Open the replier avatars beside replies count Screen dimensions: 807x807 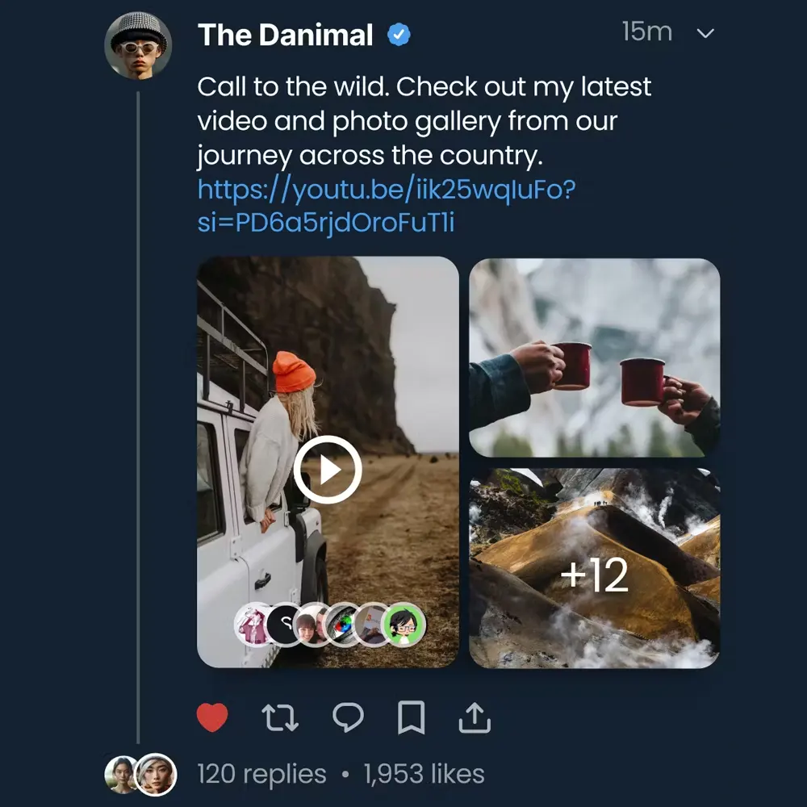140,775
